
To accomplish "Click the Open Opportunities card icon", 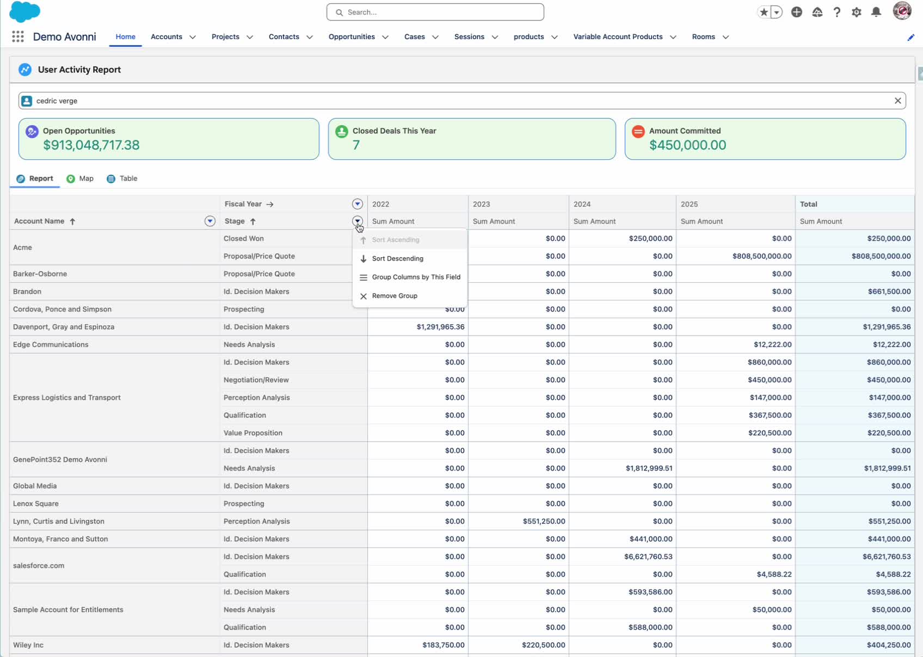I will [32, 131].
